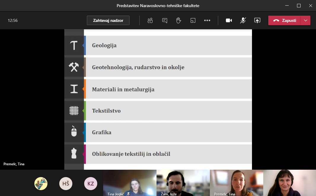This screenshot has width=316, height=196.
Task: Click the Premelc, Tina presenter label
Action: tap(14, 164)
